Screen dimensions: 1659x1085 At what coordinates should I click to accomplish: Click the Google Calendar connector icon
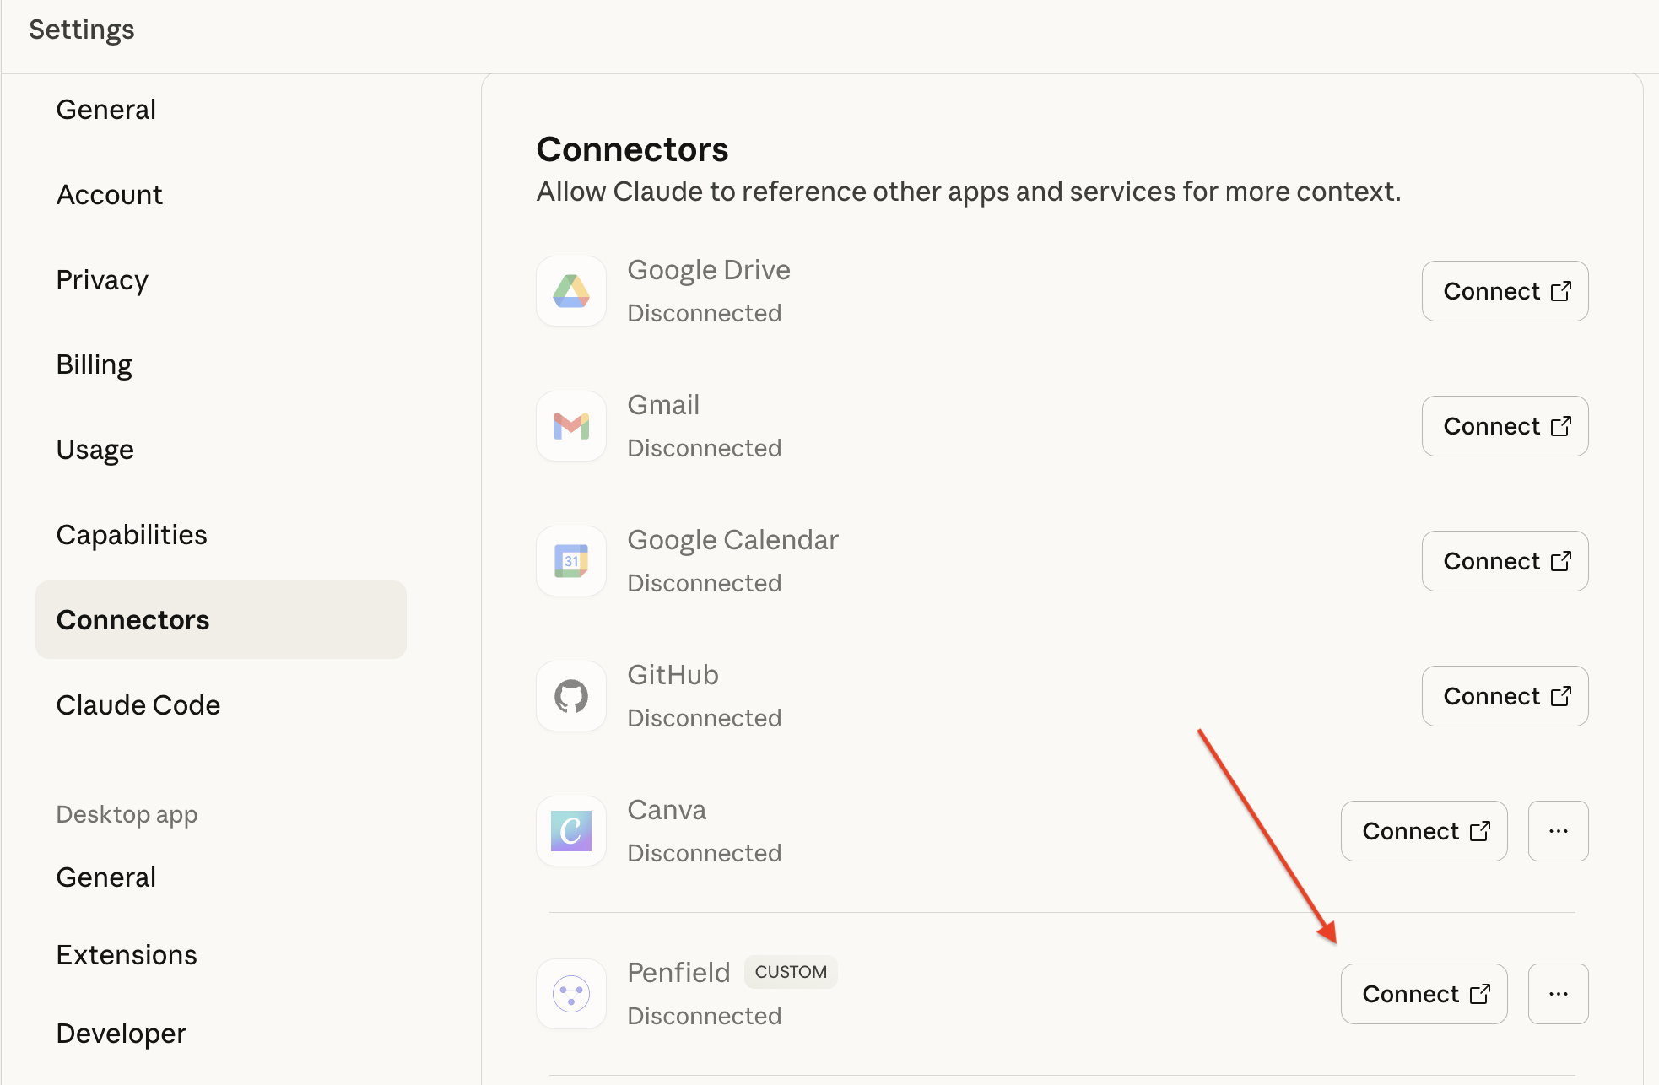point(571,561)
